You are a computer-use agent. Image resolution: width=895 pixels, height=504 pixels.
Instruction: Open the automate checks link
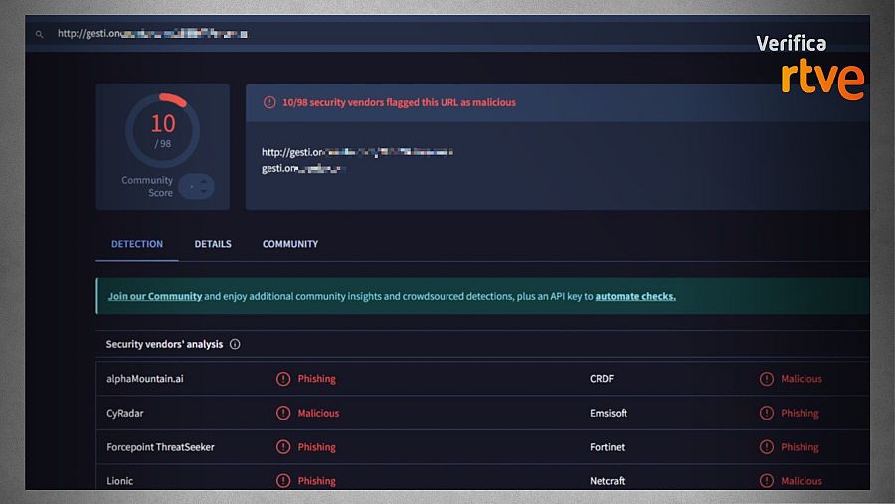coord(635,296)
